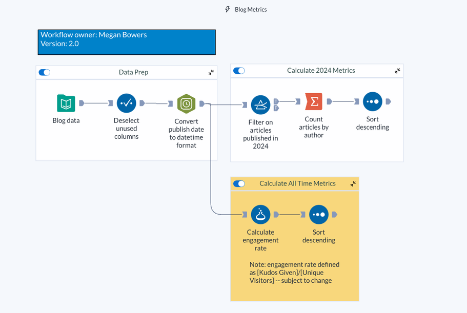Select the Calculate 2024 Metrics container title
This screenshot has height=313, width=467.
click(321, 71)
